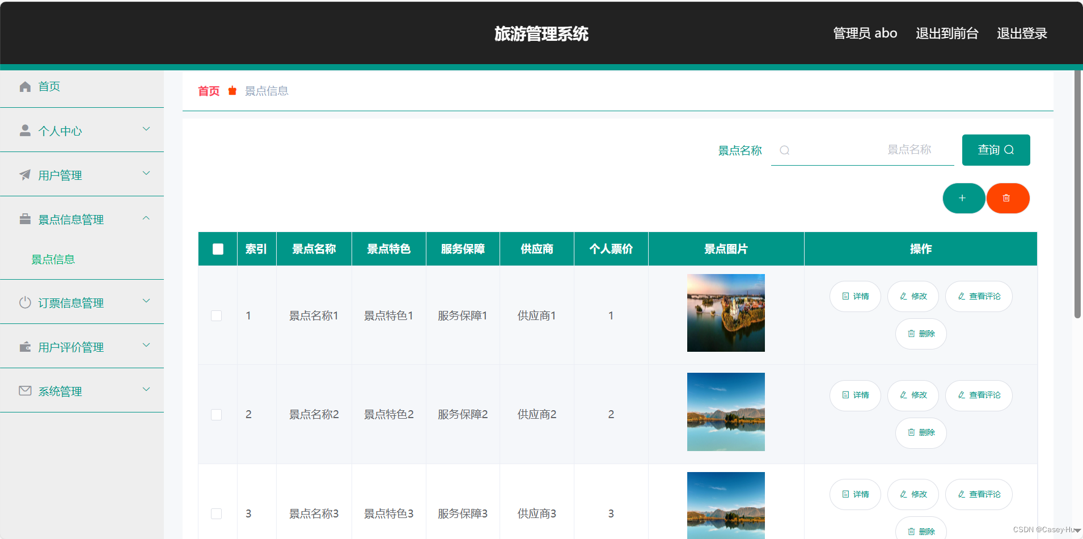The width and height of the screenshot is (1083, 539).
Task: Click the magnifier icon in search field
Action: pyautogui.click(x=785, y=150)
